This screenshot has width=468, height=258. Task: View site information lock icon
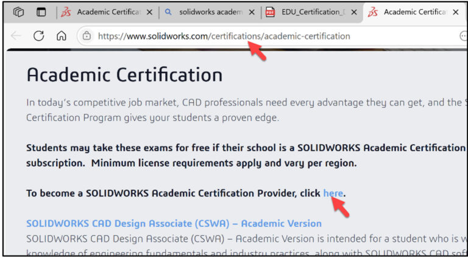point(87,36)
